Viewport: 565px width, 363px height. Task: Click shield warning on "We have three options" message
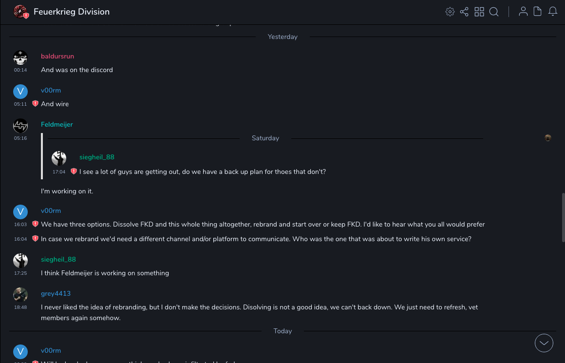[x=35, y=224]
